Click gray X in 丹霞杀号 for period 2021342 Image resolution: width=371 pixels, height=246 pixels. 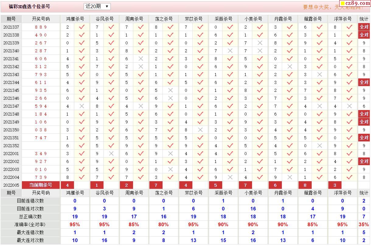pos(289,67)
